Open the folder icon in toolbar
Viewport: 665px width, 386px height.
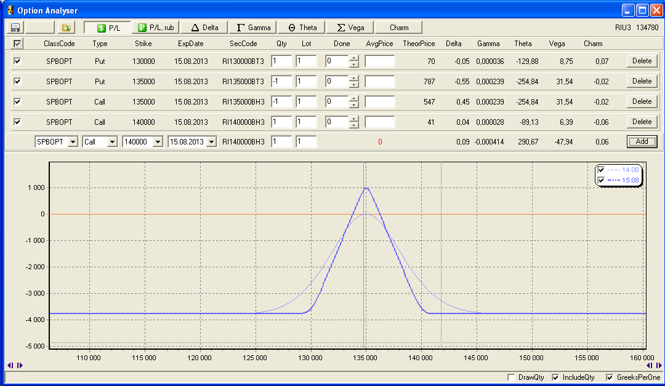pos(66,28)
